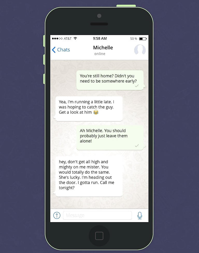Tap the online status text

(x=100, y=54)
